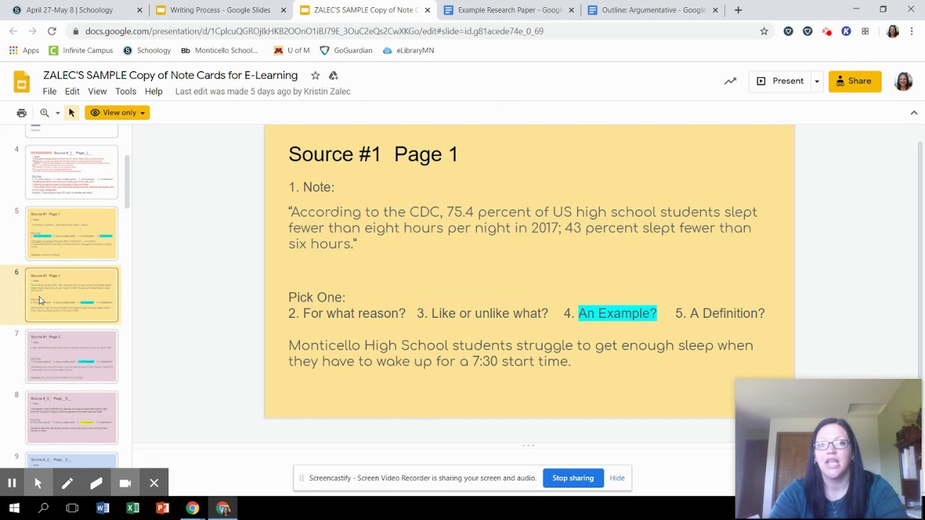925x520 pixels.
Task: Open the File menu
Action: (x=49, y=92)
